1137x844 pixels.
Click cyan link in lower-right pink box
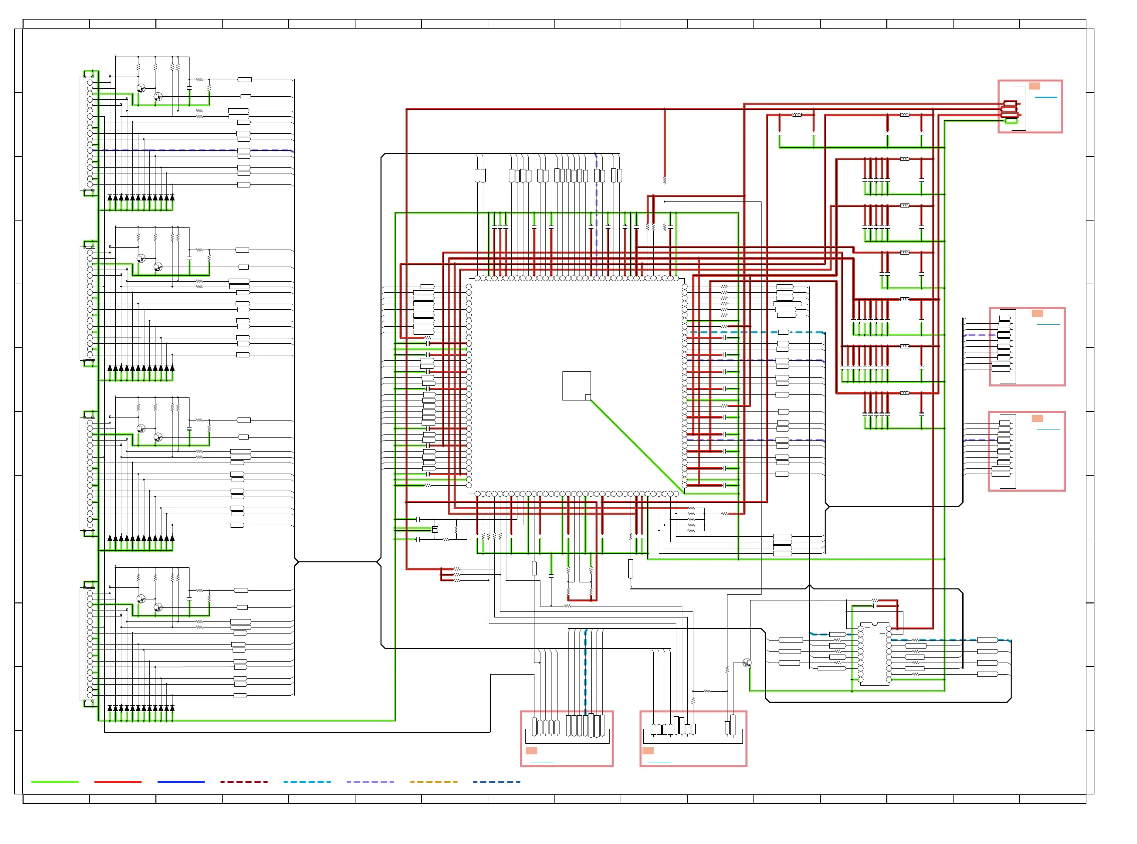pos(1048,430)
